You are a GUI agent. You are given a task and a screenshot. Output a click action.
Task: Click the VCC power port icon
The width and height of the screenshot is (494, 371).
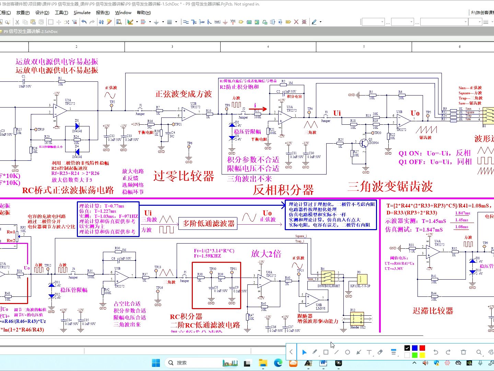(233, 22)
